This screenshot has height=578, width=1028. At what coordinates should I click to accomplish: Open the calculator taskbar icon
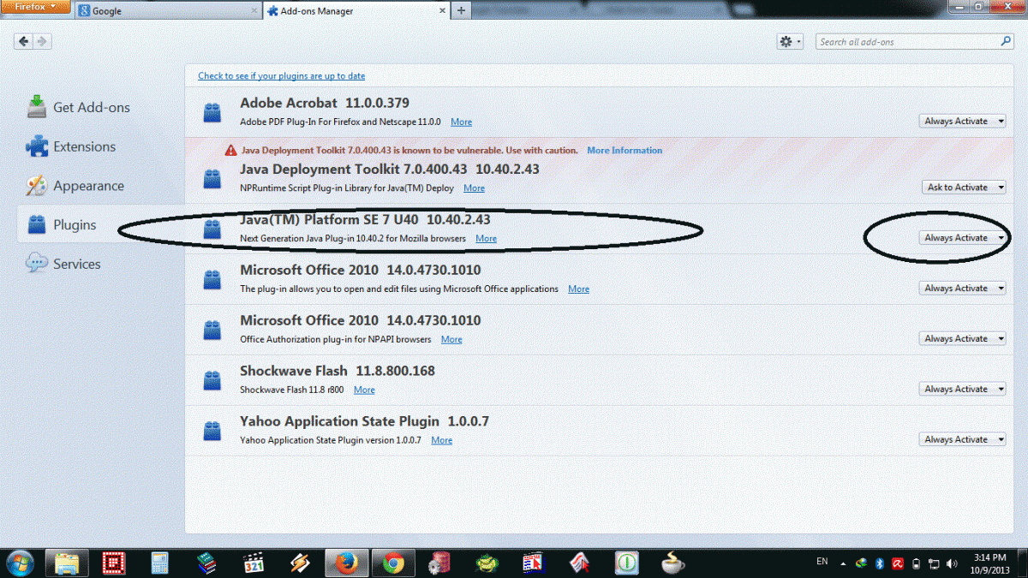coord(159,563)
